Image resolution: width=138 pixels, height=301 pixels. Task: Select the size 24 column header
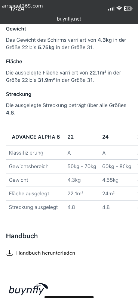pos(105,137)
